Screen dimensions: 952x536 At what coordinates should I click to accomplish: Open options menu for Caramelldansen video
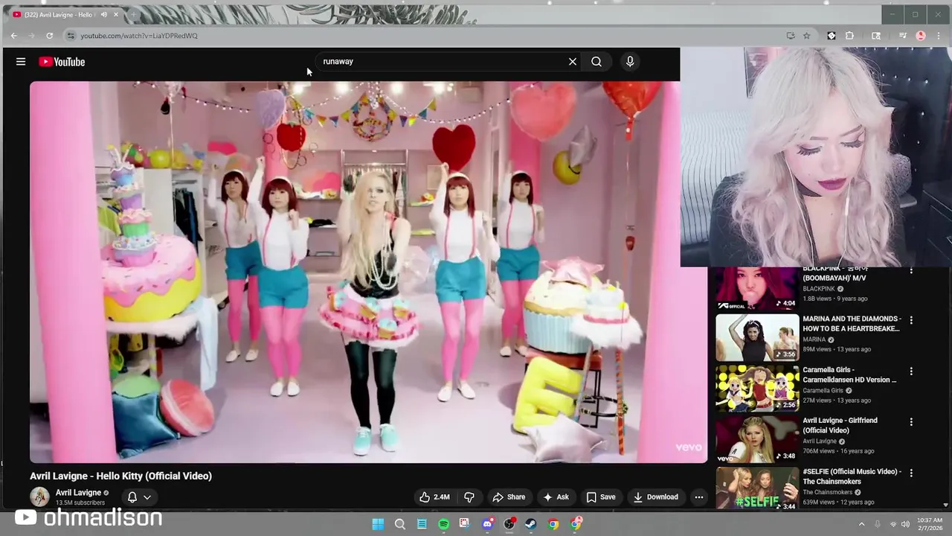pos(911,371)
